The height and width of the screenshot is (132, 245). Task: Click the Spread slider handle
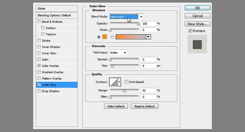coord(110,60)
